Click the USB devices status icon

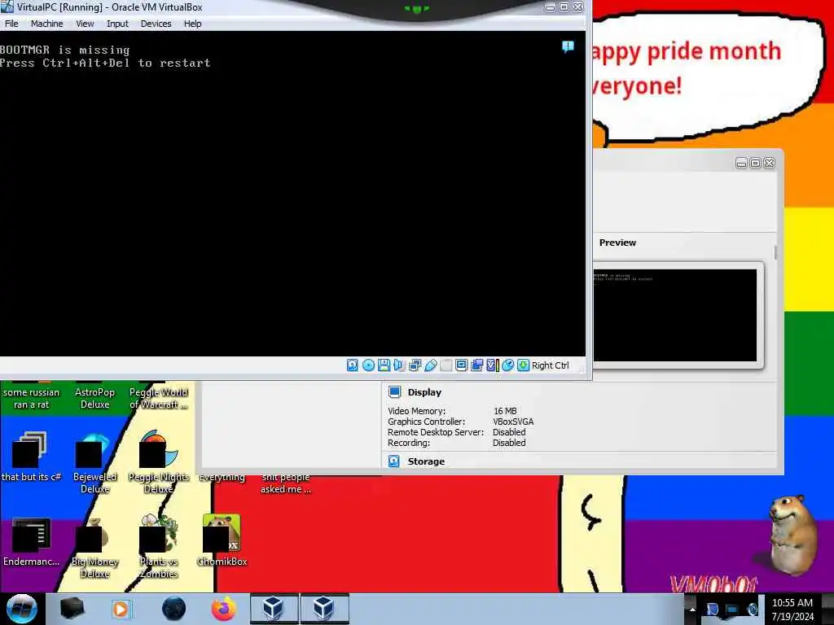click(430, 365)
